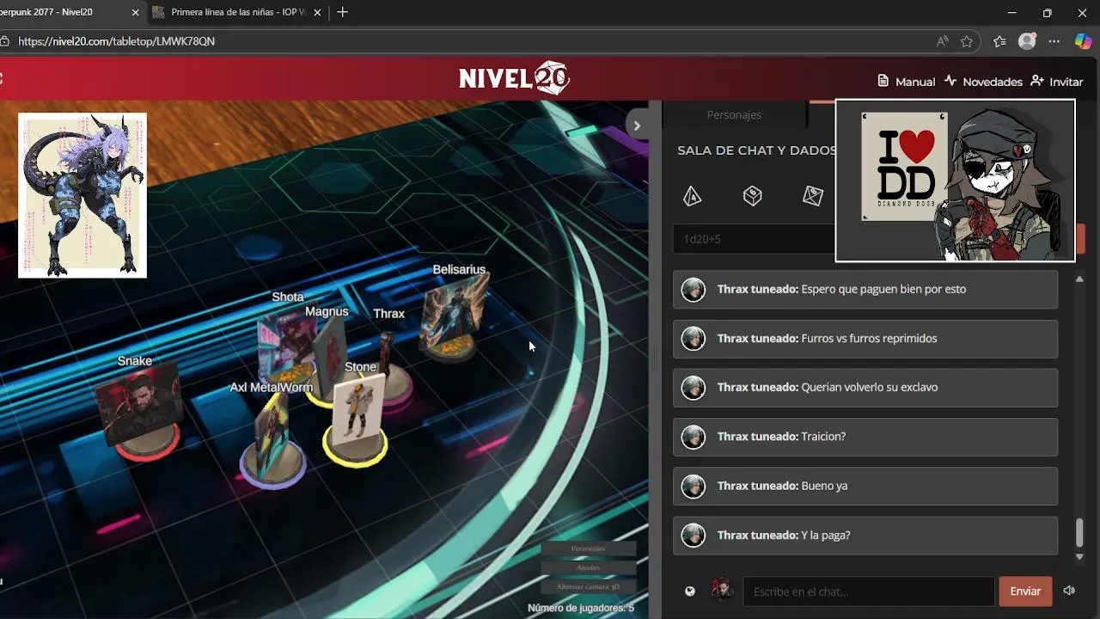Open browser Settings and more menu
This screenshot has height=619, width=1100.
coord(1054,41)
